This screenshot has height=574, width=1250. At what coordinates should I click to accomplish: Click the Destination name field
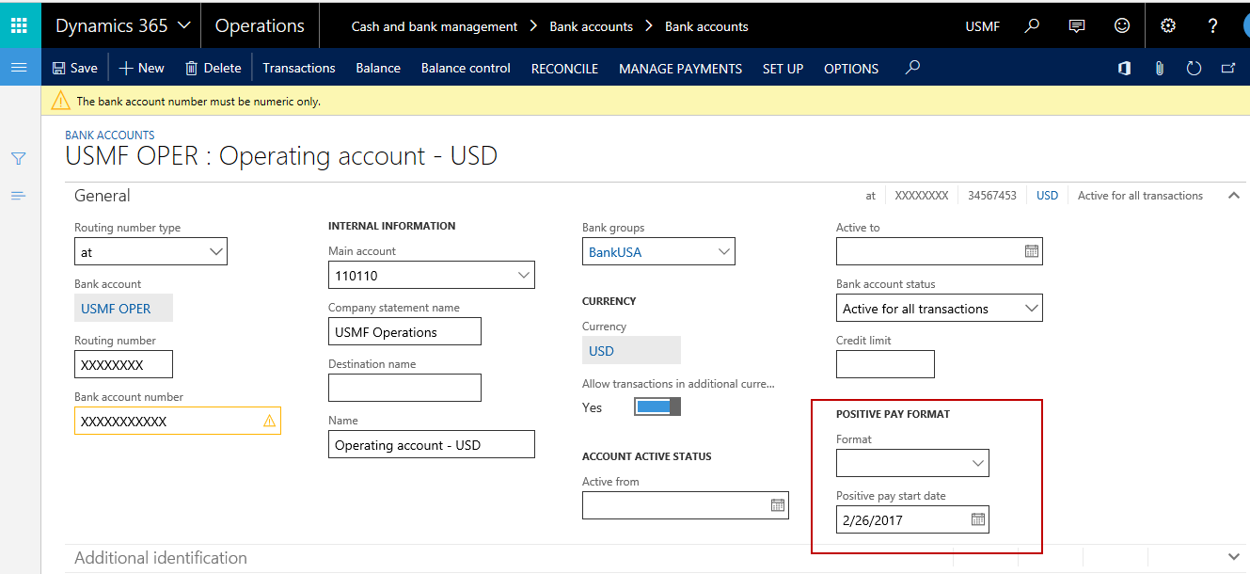(x=404, y=388)
